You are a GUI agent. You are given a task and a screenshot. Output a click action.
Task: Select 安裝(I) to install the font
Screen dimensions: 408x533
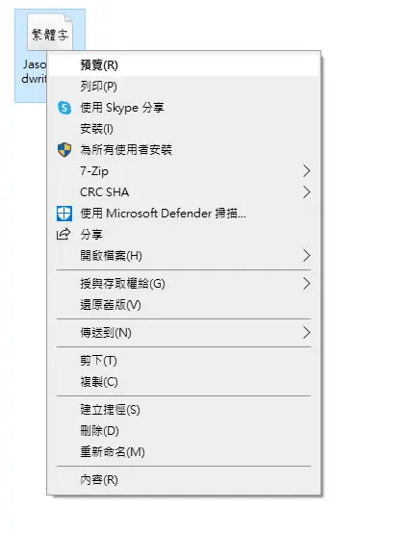[184, 129]
